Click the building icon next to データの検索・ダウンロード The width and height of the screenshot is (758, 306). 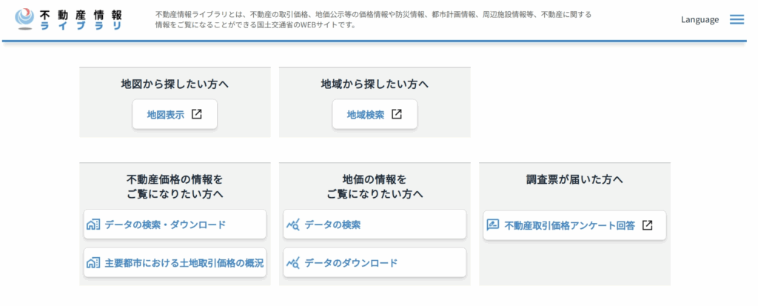pyautogui.click(x=93, y=224)
